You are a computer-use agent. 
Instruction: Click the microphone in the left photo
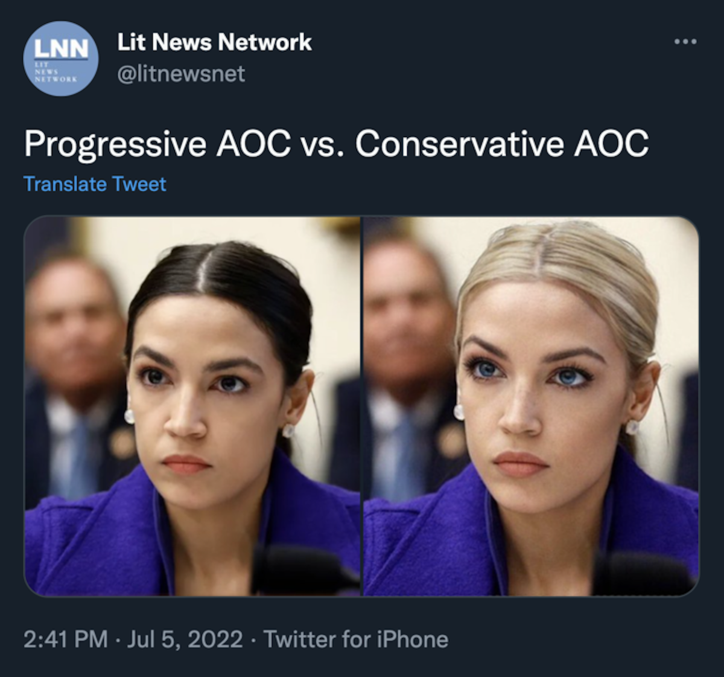[302, 569]
